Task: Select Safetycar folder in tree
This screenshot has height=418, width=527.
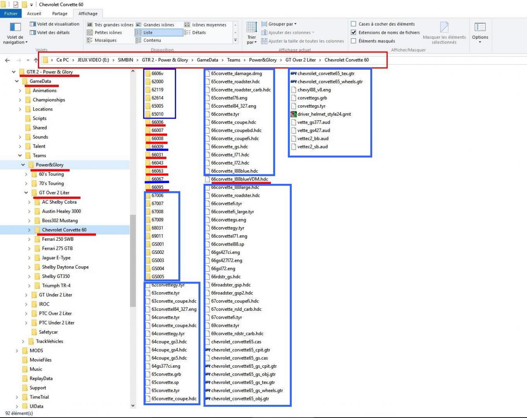Action: click(48, 332)
